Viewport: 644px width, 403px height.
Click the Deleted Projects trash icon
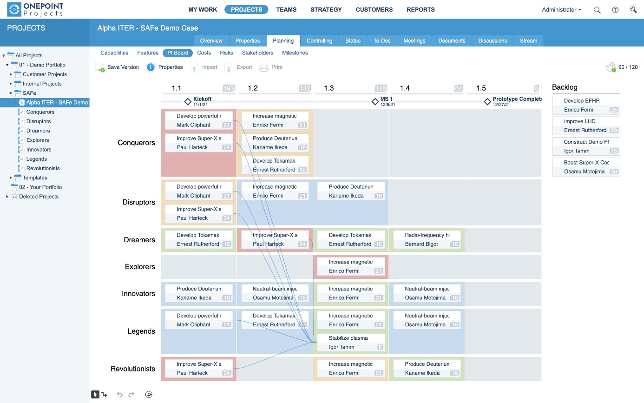14,197
